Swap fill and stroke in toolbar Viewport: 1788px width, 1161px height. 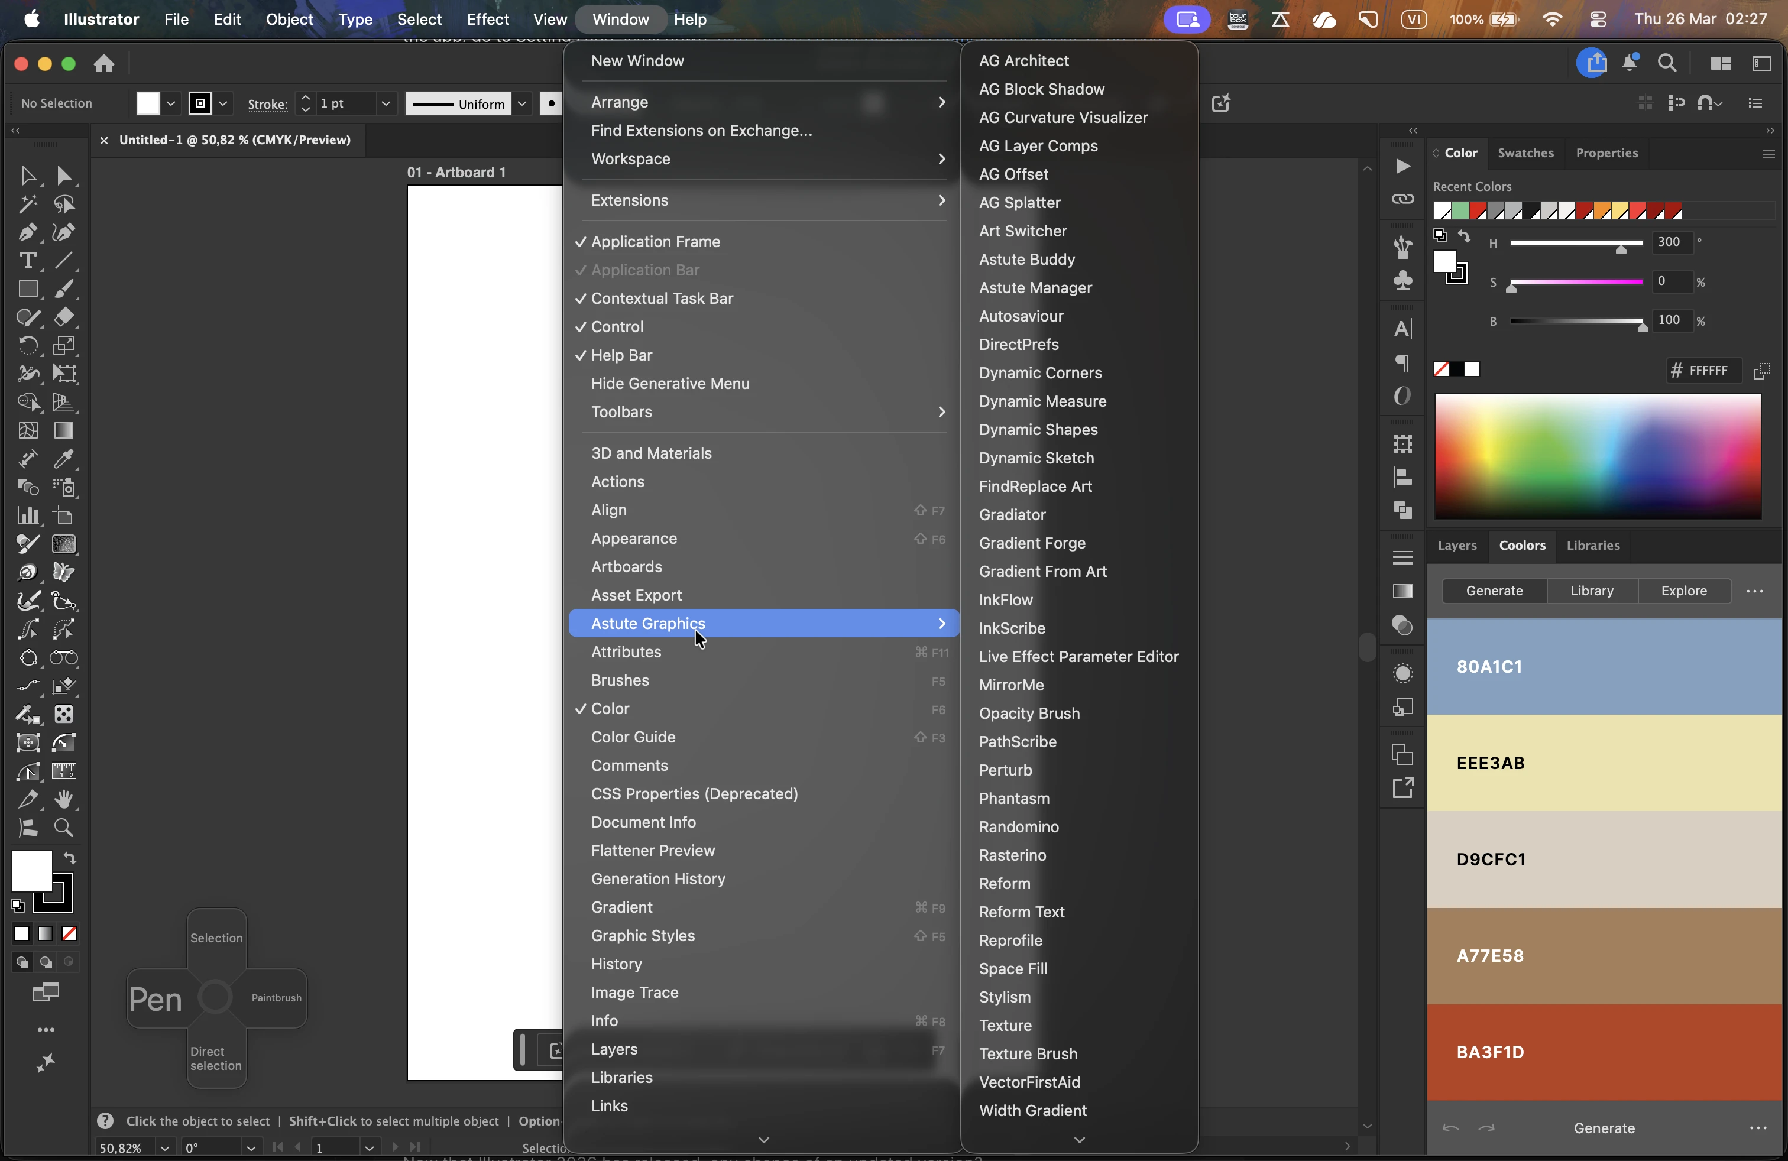point(70,858)
